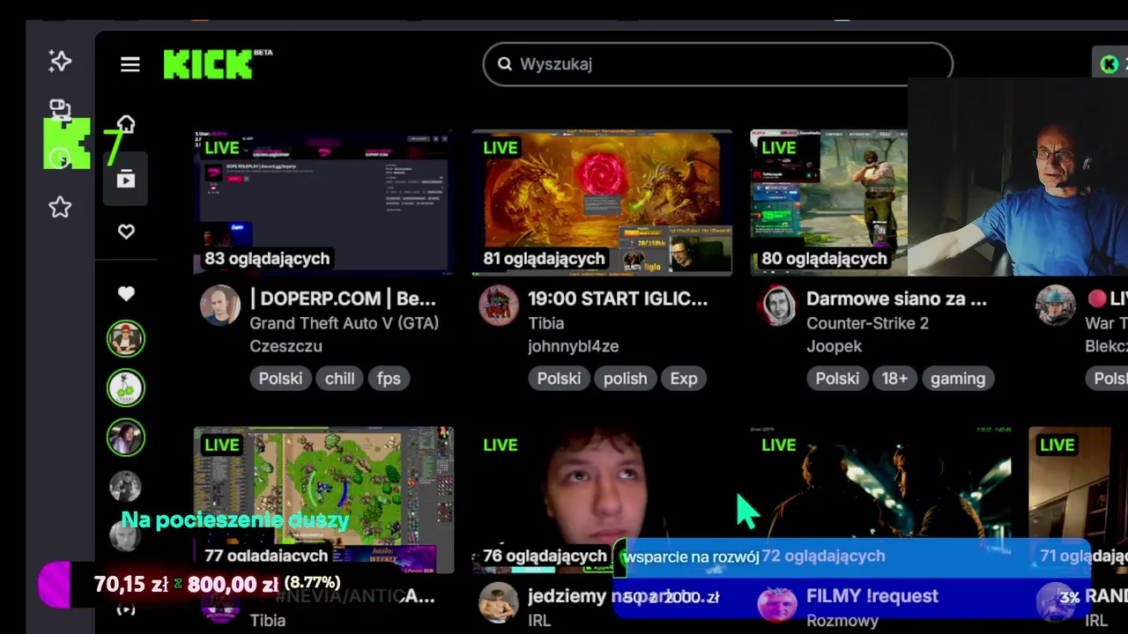Click '80 oglądających' viewer count

point(824,258)
